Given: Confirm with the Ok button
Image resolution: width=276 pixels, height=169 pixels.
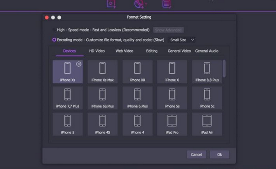Looking at the screenshot, I should 219,154.
